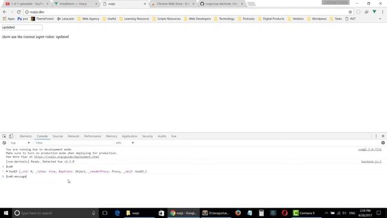The height and width of the screenshot is (218, 387).
Task: Open the Vue DevTools tab
Action: pos(174,136)
